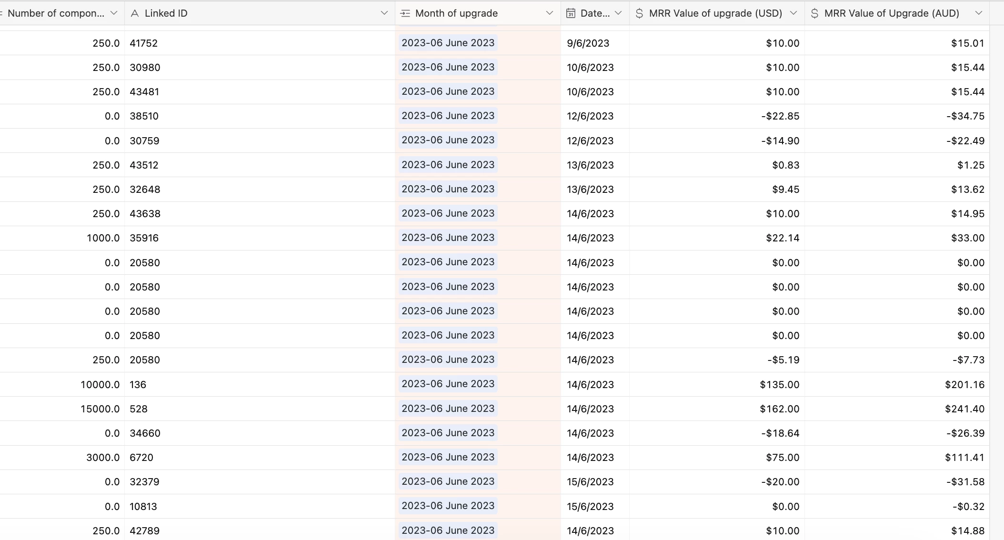
Task: Open the Linked ID column dropdown arrow
Action: pos(384,13)
